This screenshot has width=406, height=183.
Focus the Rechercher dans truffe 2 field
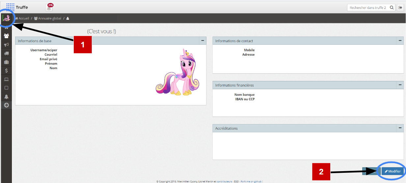pos(368,8)
